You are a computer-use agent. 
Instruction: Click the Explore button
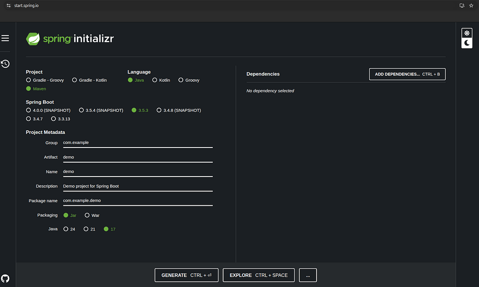259,275
